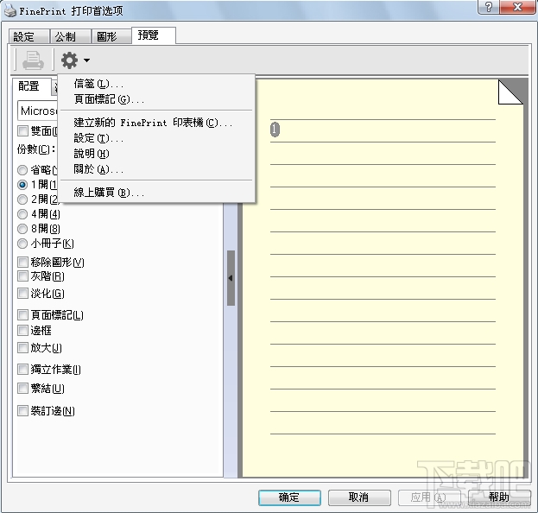Choose 建立新的 FinePrint 印表機(C)... menu item
This screenshot has height=513, width=538.
158,123
